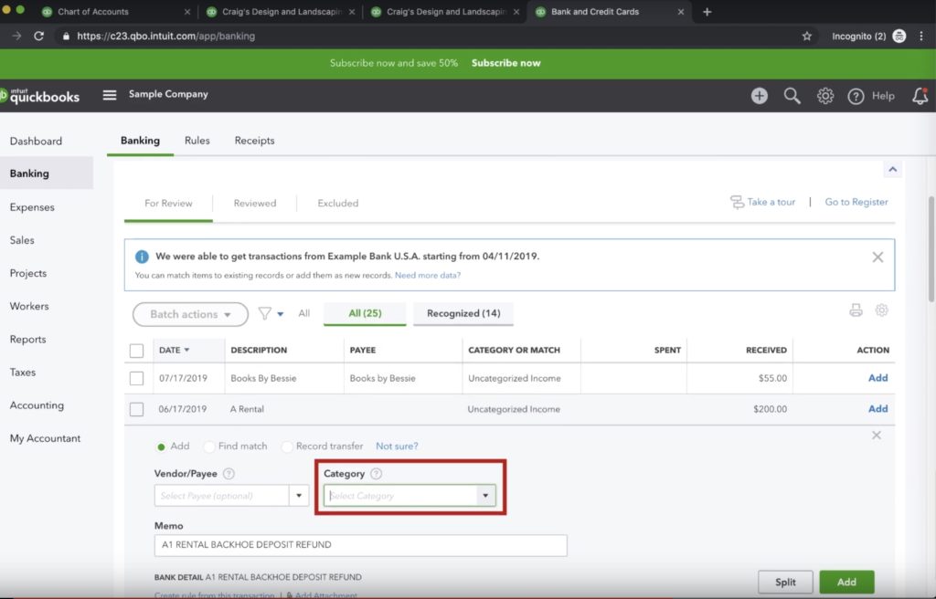Select the Record transfer radio option
This screenshot has width=936, height=599.
click(x=287, y=447)
